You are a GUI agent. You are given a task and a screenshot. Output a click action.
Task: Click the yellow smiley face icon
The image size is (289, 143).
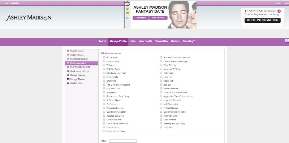click(128, 9)
